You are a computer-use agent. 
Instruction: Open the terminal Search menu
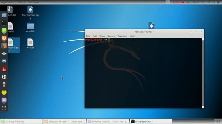click(111, 36)
